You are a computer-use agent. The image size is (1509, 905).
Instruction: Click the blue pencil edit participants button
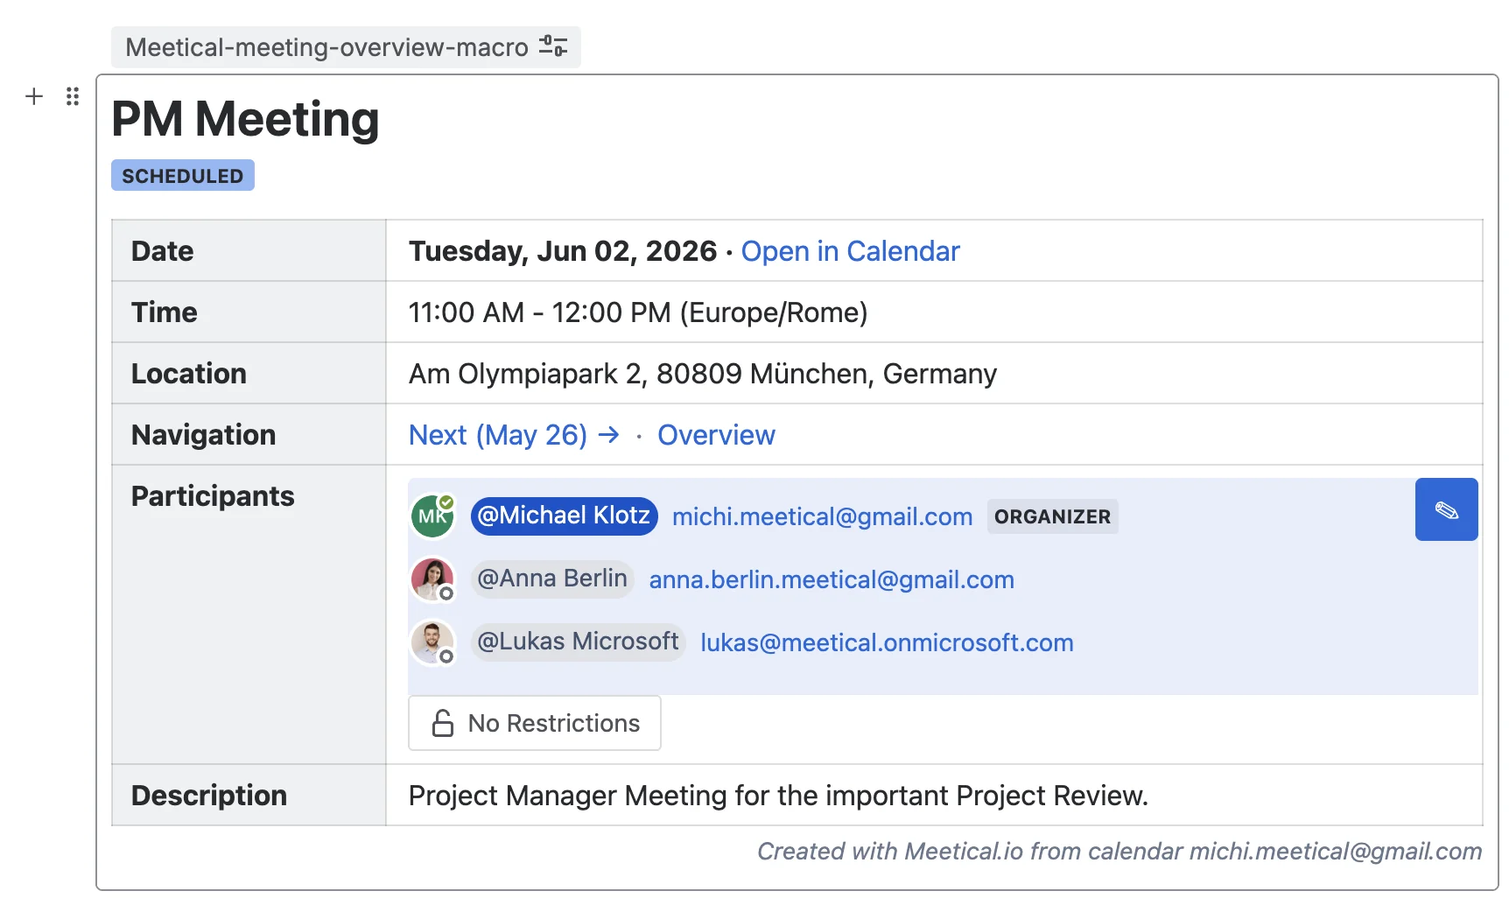[x=1446, y=509]
